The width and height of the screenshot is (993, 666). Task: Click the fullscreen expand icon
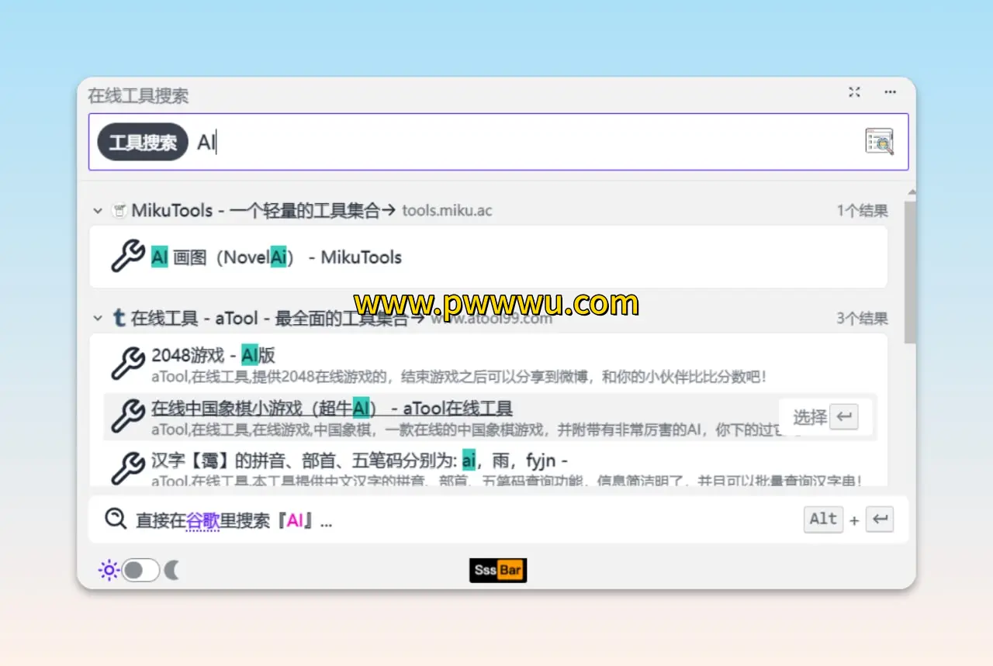(854, 92)
